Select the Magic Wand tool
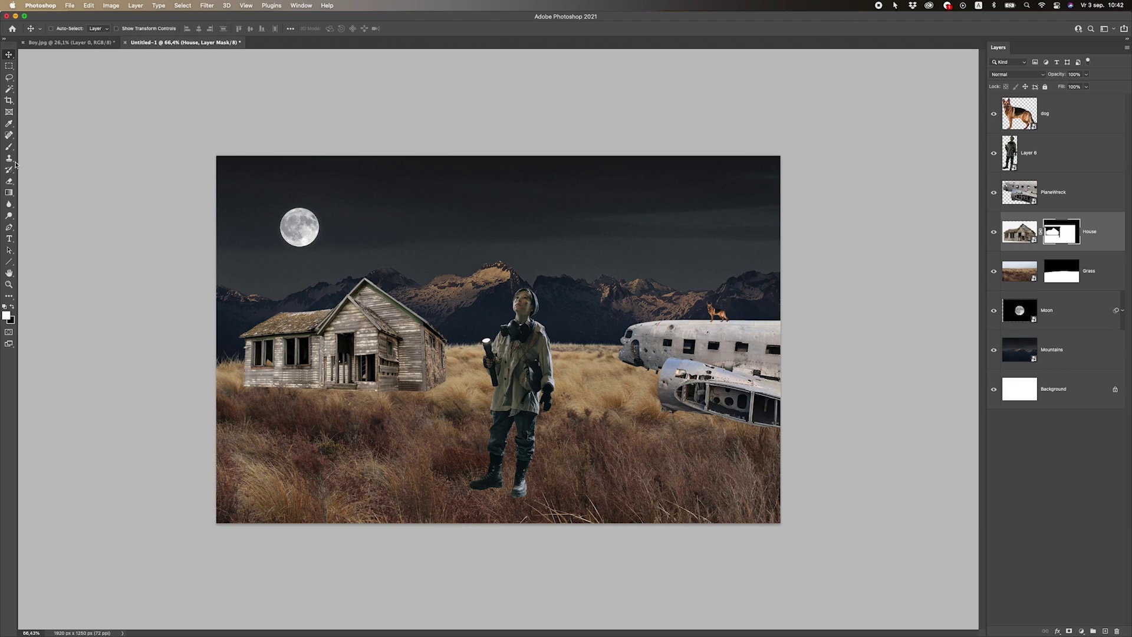The width and height of the screenshot is (1132, 637). click(x=9, y=89)
